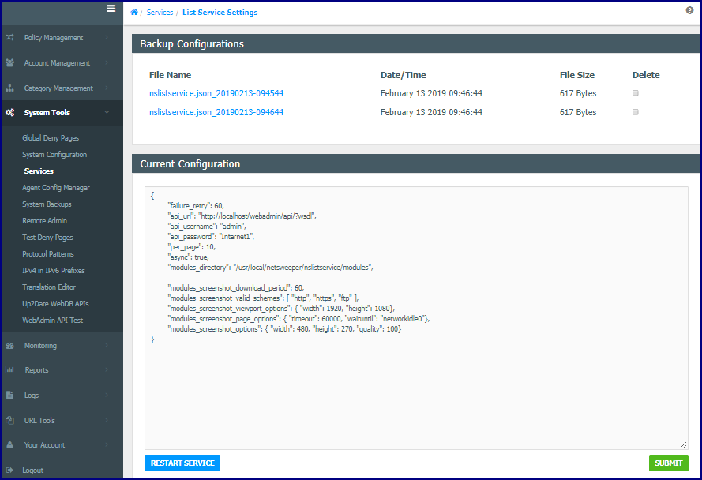Expand URL Tools chevron
The image size is (702, 480).
click(x=107, y=420)
